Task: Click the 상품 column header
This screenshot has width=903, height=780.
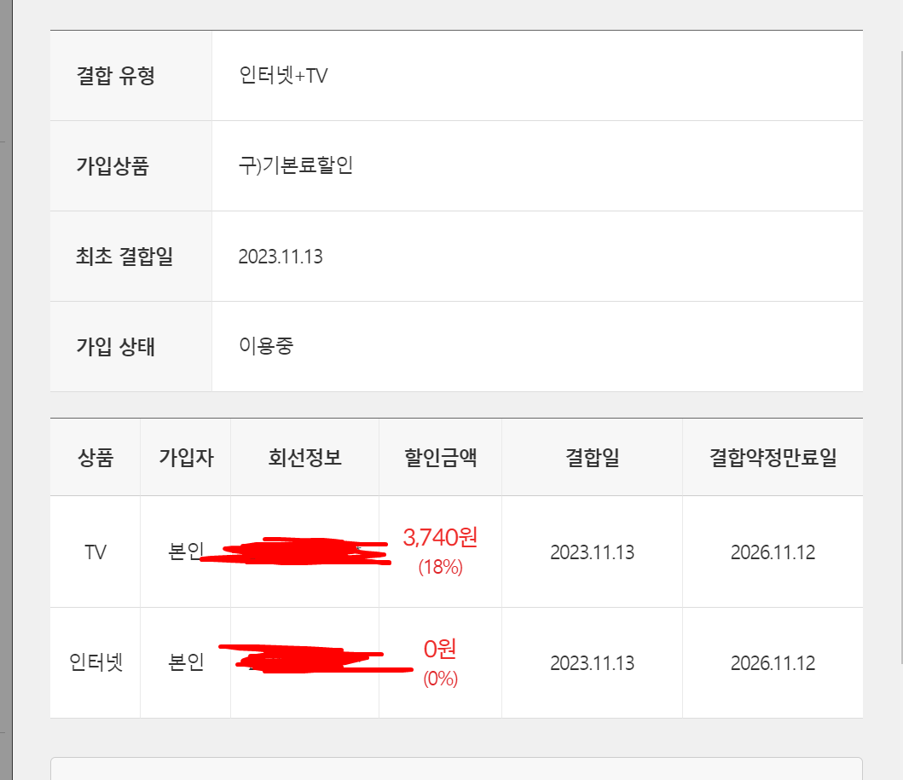Action: 96,458
